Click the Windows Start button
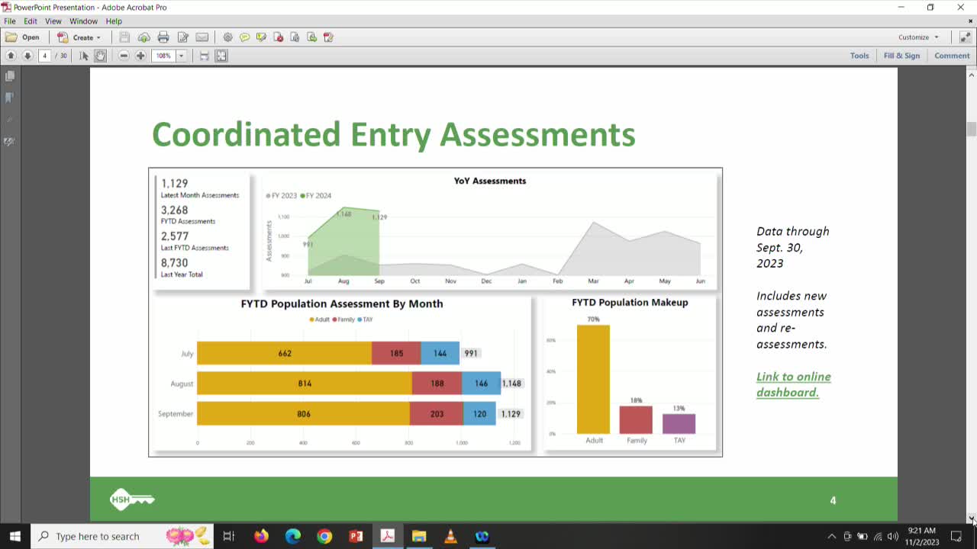Viewport: 977px width, 549px height. tap(15, 536)
